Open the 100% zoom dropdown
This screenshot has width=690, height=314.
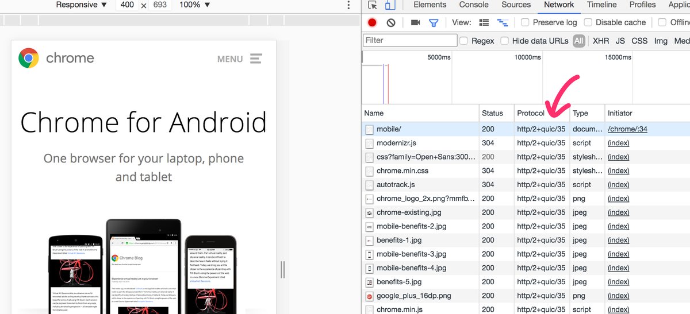(x=195, y=5)
